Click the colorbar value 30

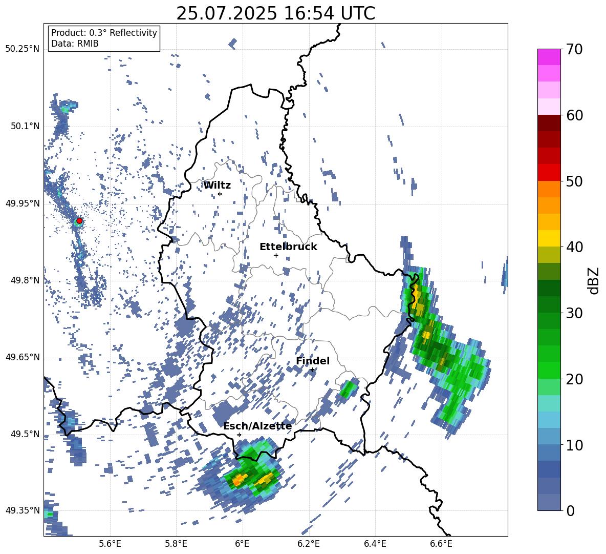click(574, 313)
